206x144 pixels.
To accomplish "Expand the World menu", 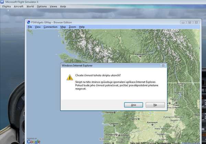I will coord(30,7).
